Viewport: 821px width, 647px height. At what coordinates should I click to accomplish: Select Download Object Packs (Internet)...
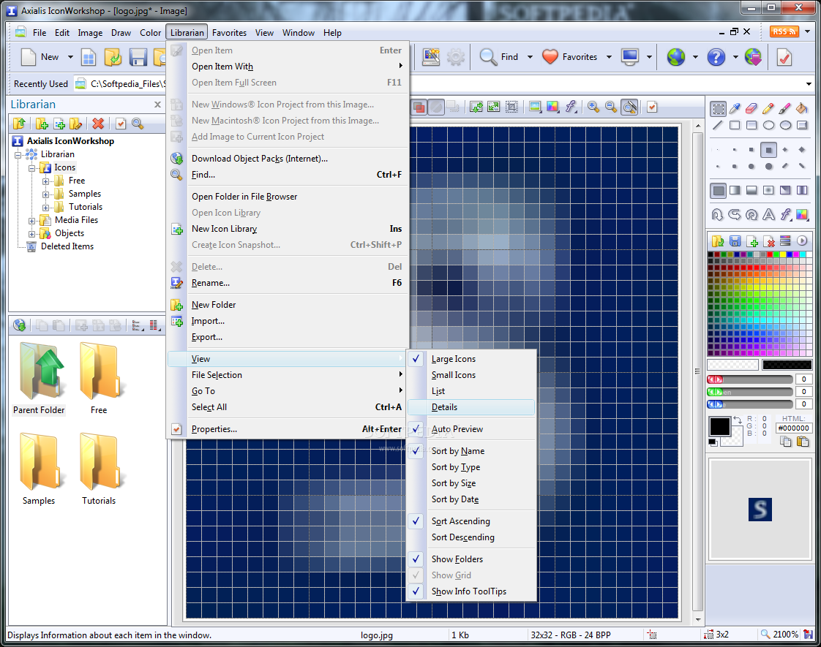coord(288,159)
